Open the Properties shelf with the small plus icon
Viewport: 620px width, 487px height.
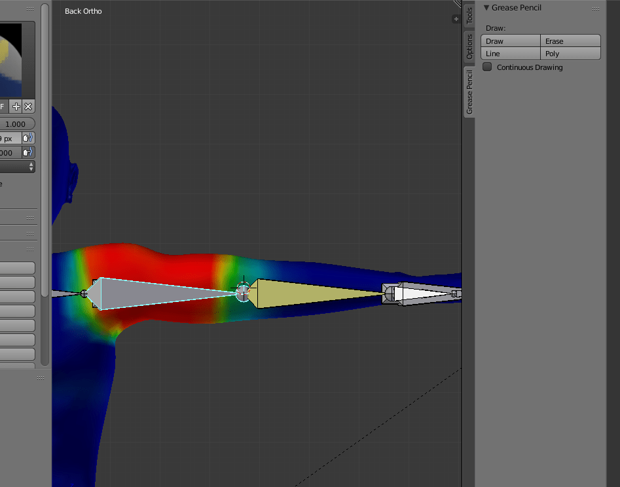point(456,19)
